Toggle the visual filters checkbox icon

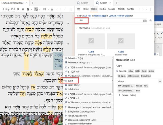tap(28, 9)
